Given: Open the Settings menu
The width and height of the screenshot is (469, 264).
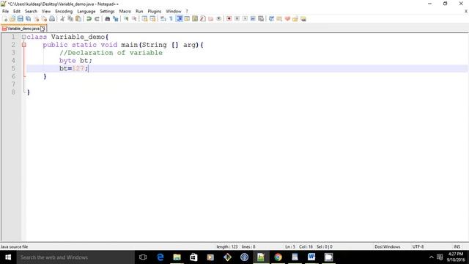Looking at the screenshot, I should tap(107, 11).
